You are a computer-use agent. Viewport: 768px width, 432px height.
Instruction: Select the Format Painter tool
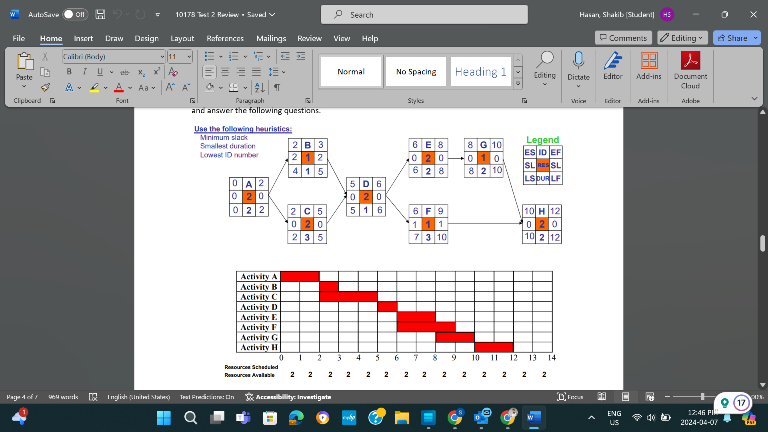(45, 87)
